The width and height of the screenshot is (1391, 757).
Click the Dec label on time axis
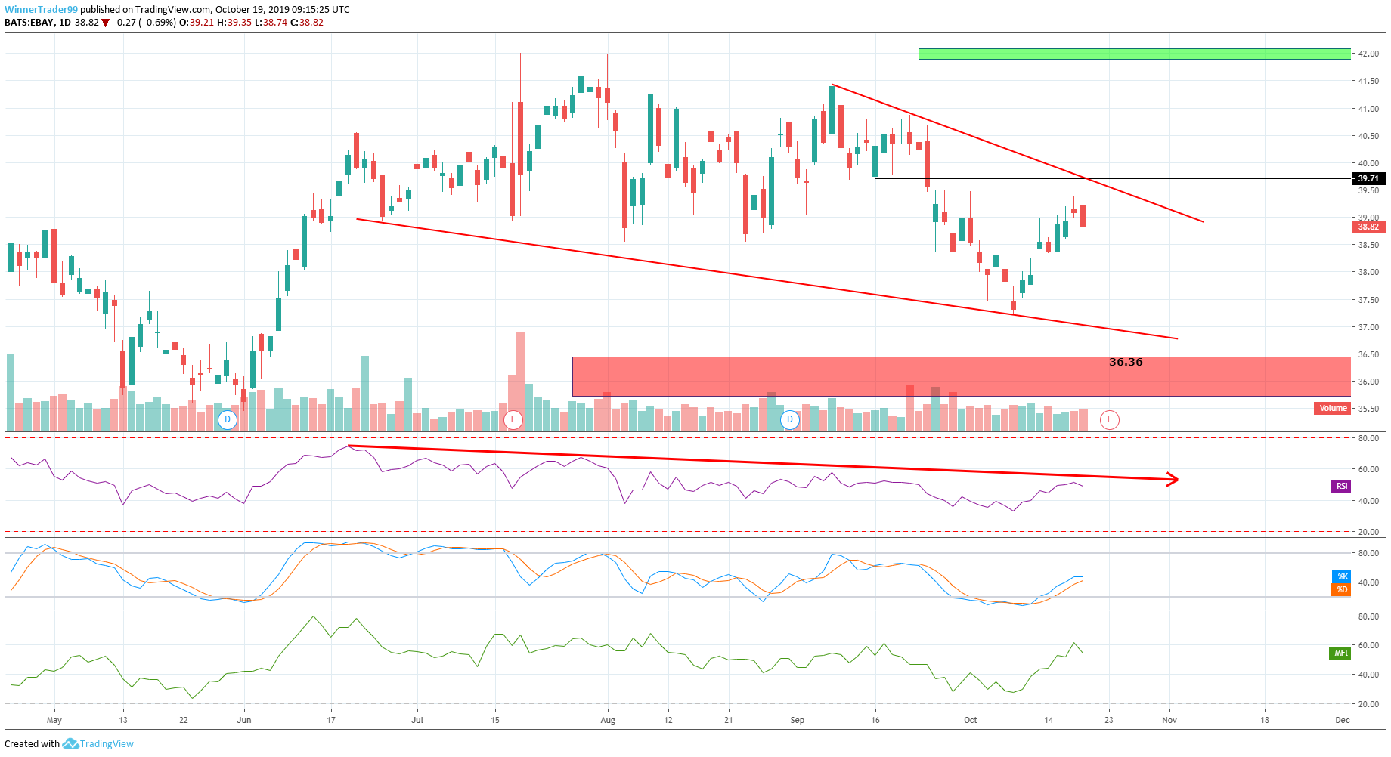coord(1342,720)
